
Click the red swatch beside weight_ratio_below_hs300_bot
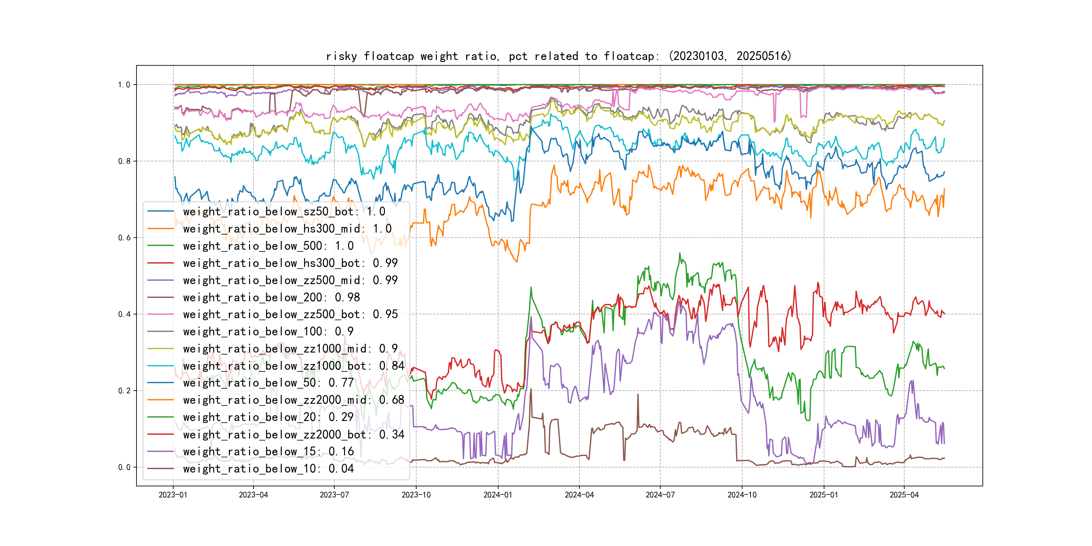[x=160, y=263]
